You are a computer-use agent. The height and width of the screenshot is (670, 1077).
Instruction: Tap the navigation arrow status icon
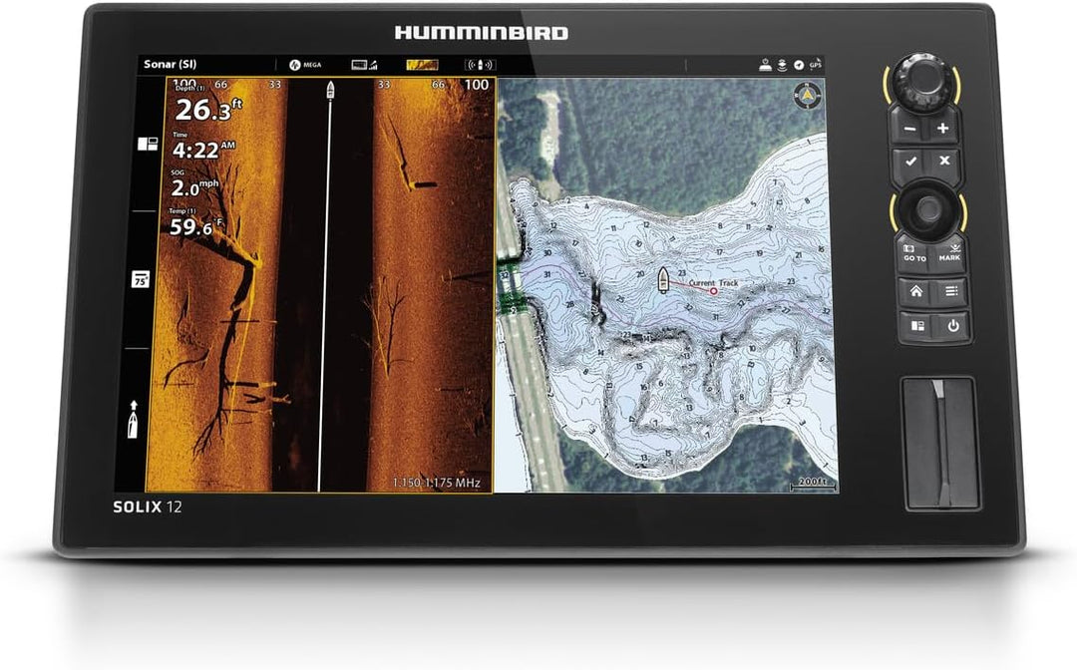pos(798,65)
